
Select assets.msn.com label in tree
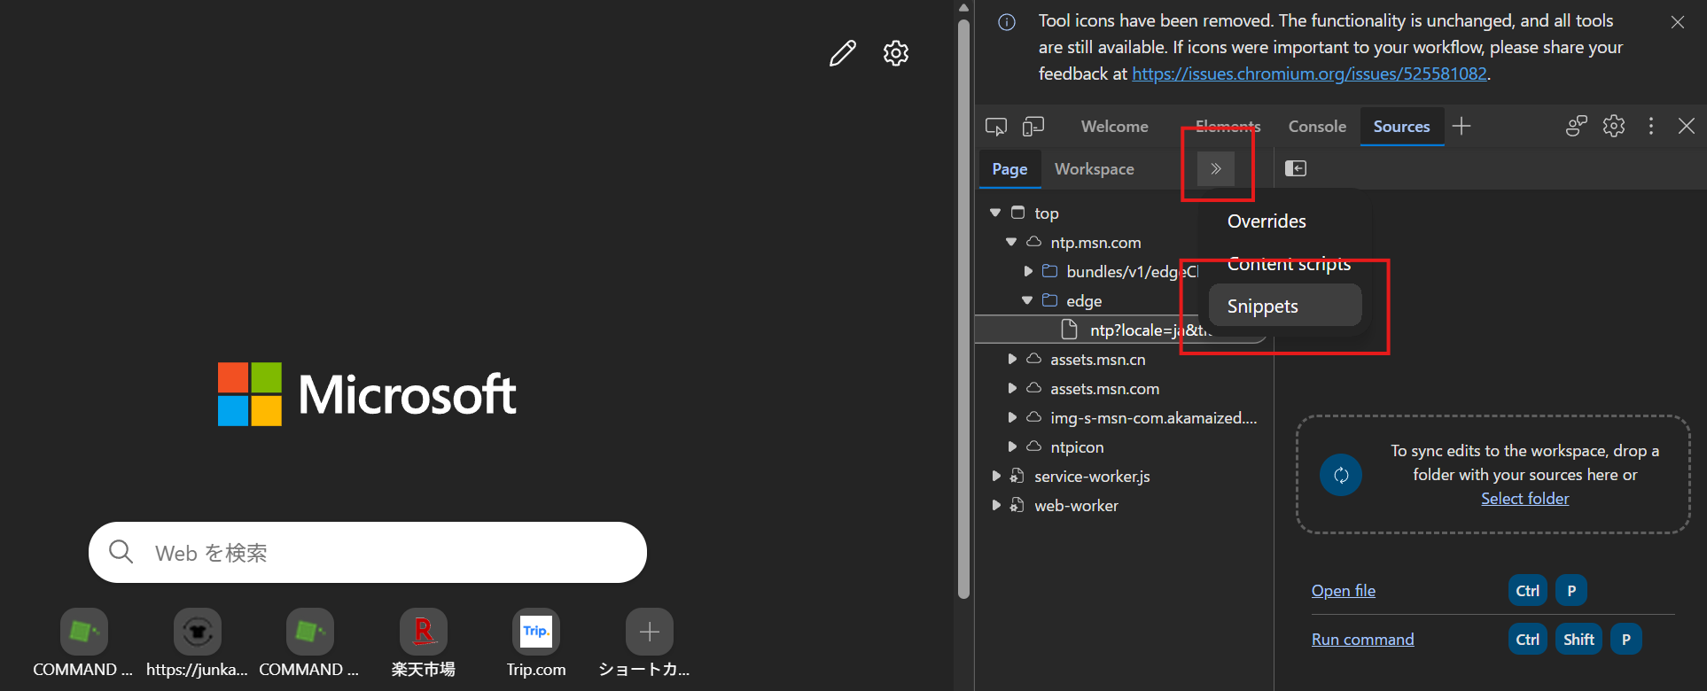[1104, 389]
